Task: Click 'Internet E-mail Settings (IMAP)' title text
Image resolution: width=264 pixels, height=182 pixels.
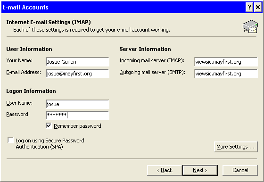Action: click(49, 22)
